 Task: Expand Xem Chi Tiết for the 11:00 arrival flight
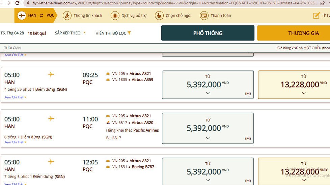pyautogui.click(x=15, y=142)
